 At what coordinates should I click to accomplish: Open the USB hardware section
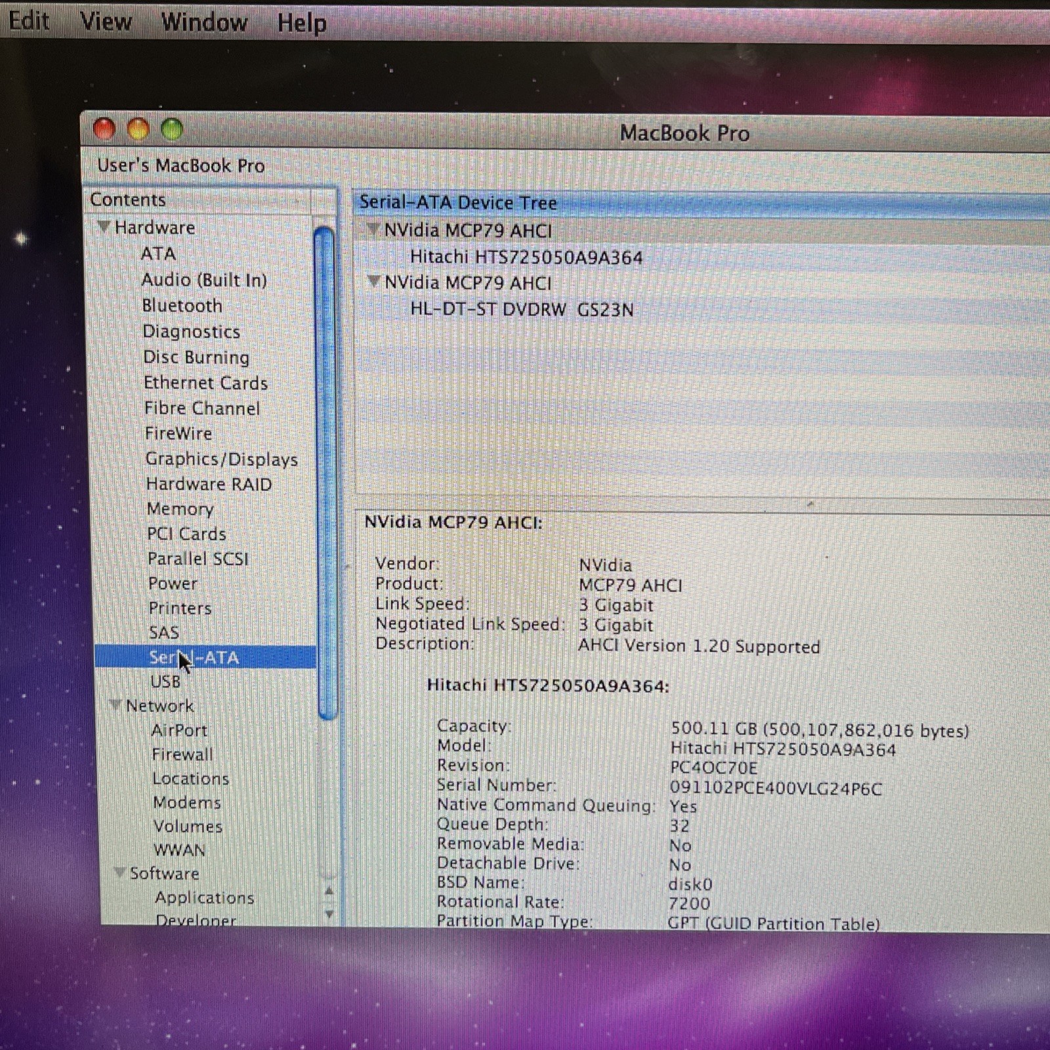tap(165, 682)
